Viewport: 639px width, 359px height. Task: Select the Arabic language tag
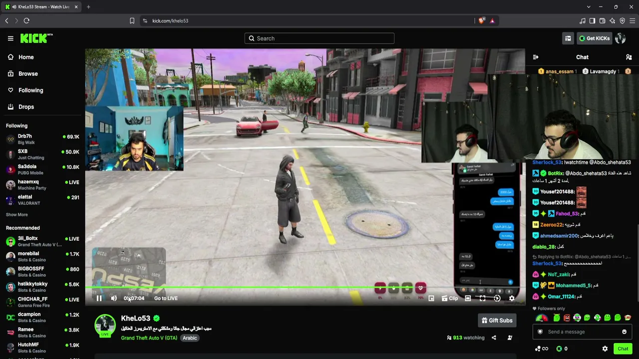pos(190,338)
